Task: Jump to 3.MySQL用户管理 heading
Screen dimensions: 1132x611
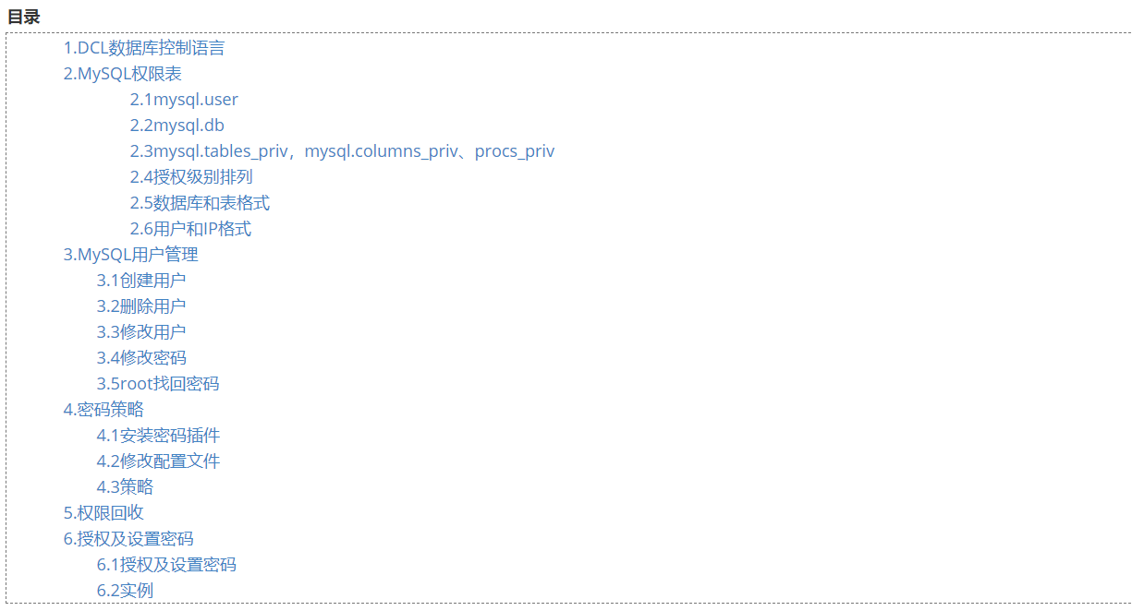Action: click(x=130, y=255)
